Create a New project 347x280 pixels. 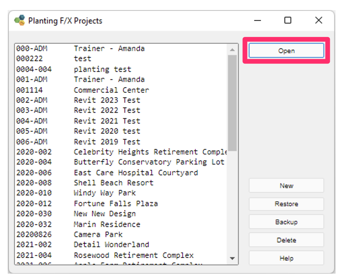286,186
